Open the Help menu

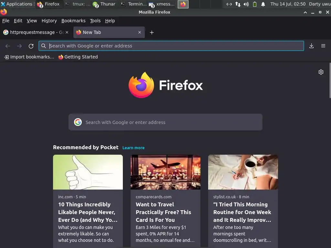tap(110, 21)
